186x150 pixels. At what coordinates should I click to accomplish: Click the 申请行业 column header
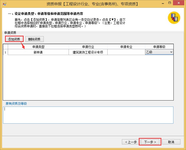pyautogui.click(x=88, y=47)
